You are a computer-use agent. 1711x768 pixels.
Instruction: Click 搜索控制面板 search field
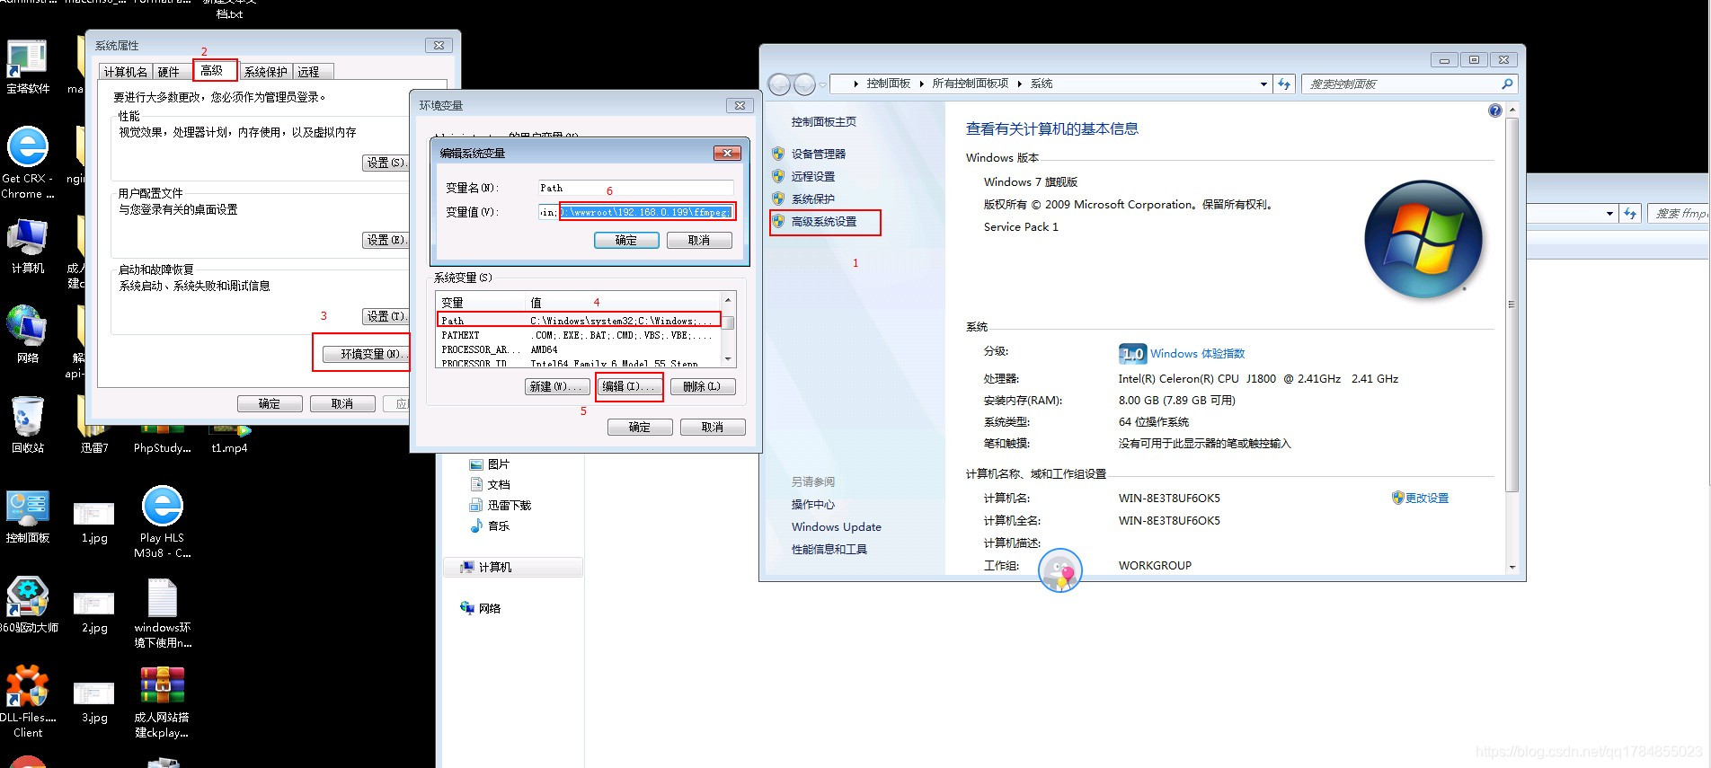click(1402, 84)
